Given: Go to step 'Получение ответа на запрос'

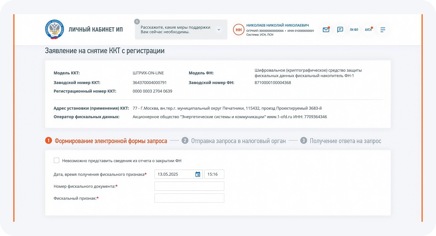Looking at the screenshot, I should [345, 141].
